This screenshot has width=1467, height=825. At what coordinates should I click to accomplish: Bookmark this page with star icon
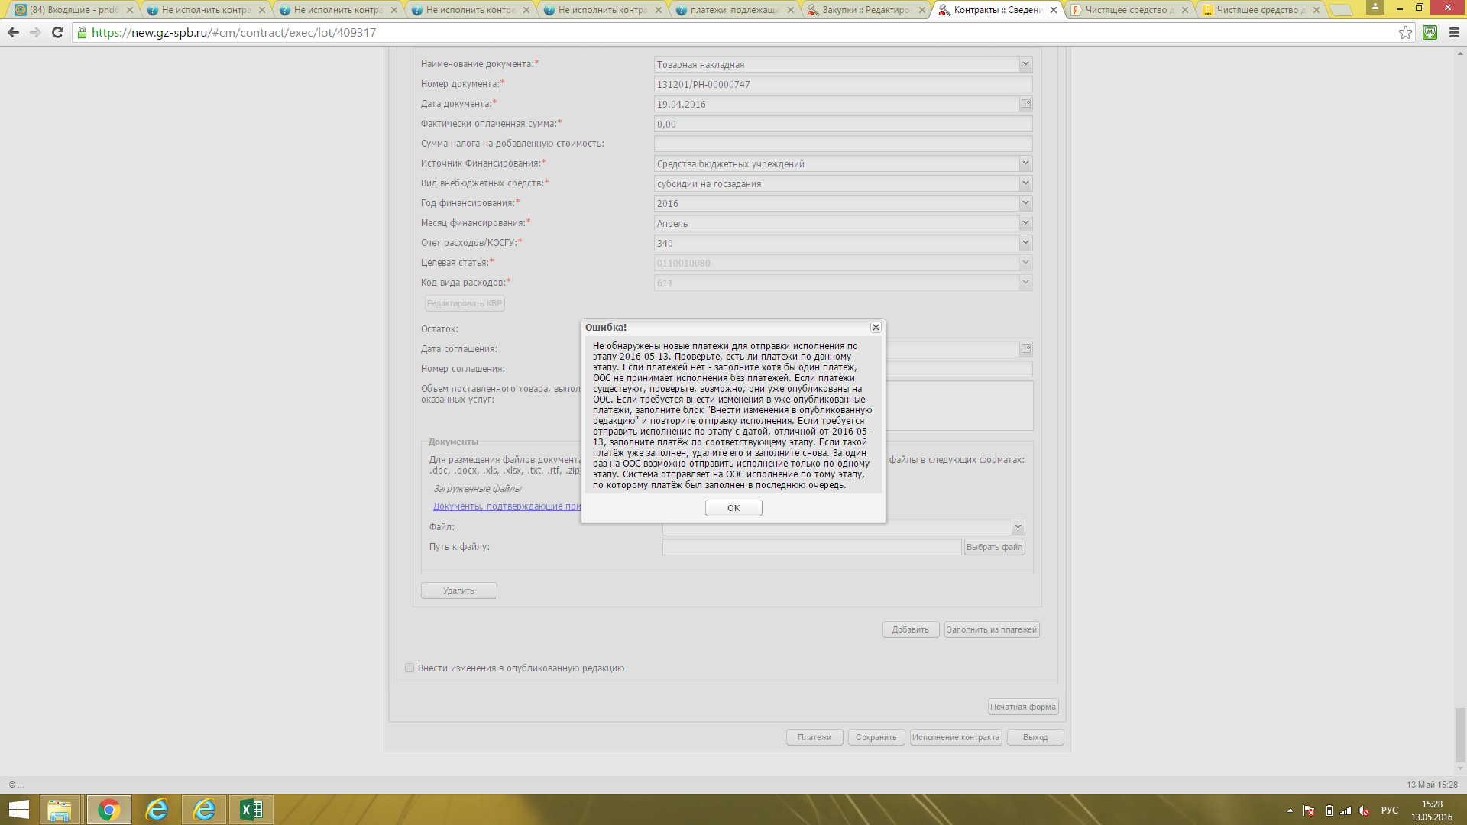pyautogui.click(x=1405, y=32)
